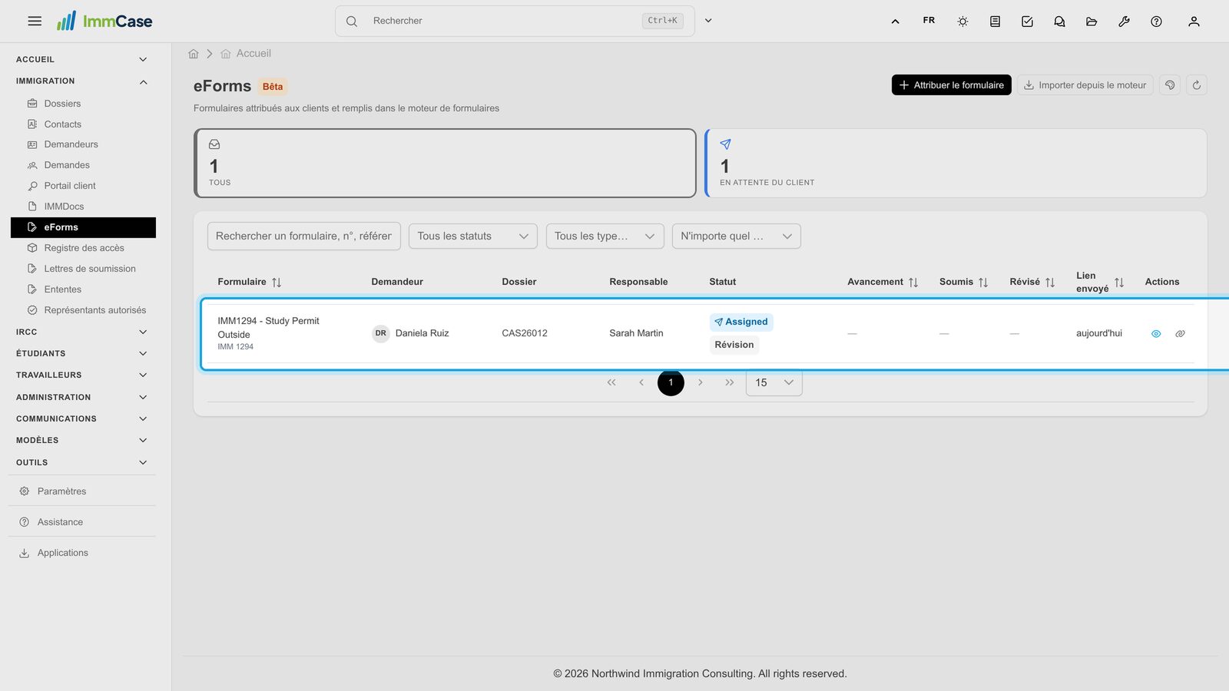Collapse the top toolbar caret
The height and width of the screenshot is (691, 1229).
pos(895,21)
